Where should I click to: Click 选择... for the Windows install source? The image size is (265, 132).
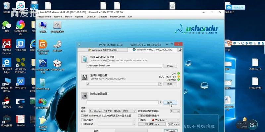(170, 66)
